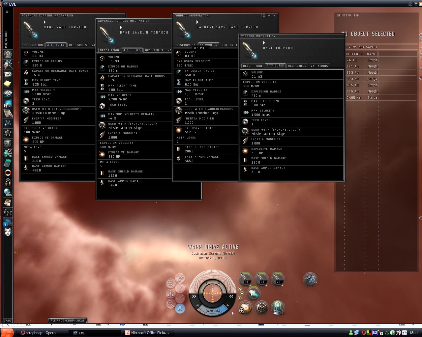Image resolution: width=422 pixels, height=337 pixels.
Task: Click the central capacitor display on HUD
Action: [x=213, y=293]
